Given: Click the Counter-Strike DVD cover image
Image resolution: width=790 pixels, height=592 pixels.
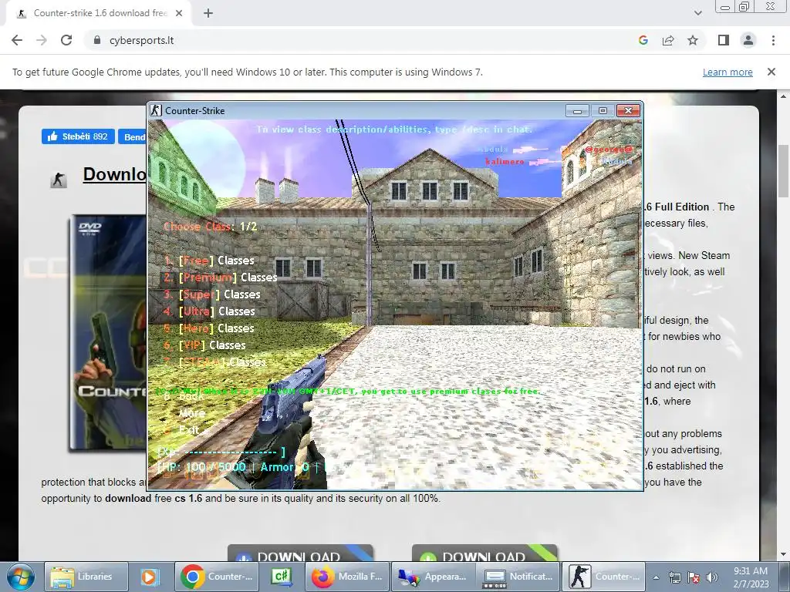Looking at the screenshot, I should tap(107, 332).
